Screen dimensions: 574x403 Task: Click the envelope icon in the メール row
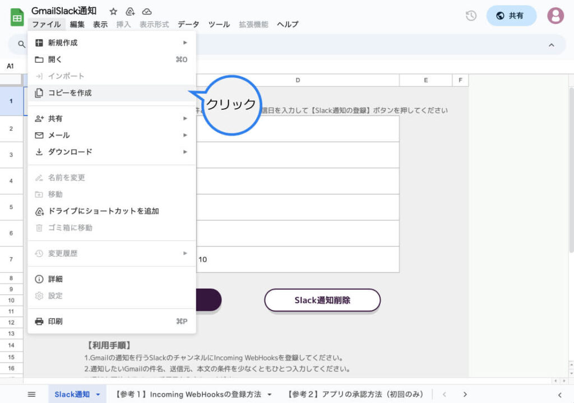click(x=39, y=136)
